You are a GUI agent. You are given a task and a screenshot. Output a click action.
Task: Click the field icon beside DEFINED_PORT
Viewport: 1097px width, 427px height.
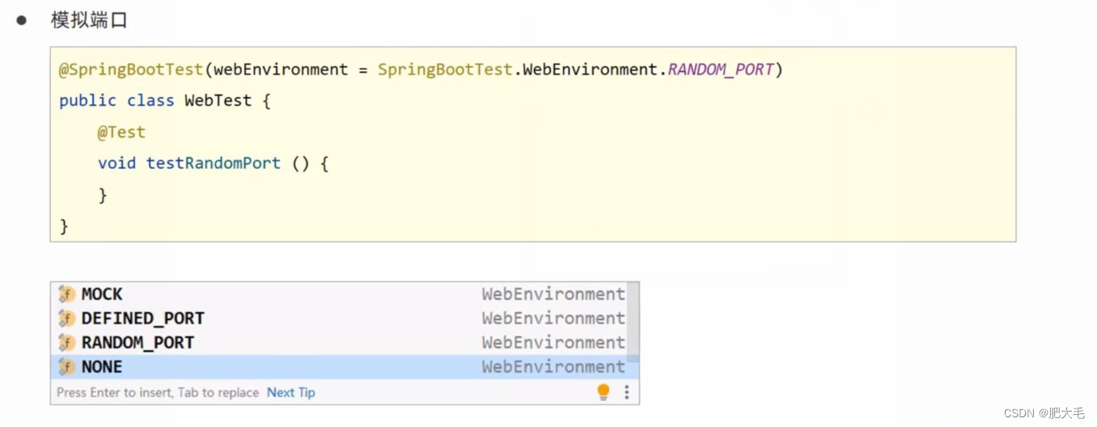66,319
